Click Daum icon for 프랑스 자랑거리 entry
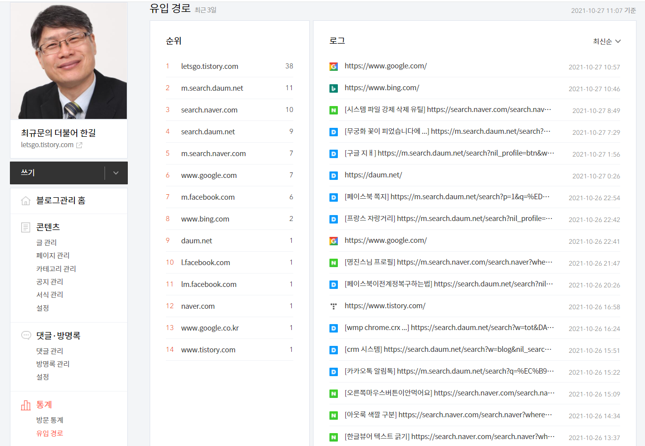The width and height of the screenshot is (645, 446). click(333, 219)
